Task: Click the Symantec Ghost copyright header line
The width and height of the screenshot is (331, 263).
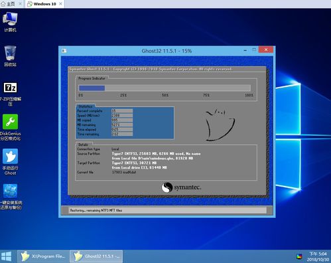Action: pyautogui.click(x=151, y=69)
